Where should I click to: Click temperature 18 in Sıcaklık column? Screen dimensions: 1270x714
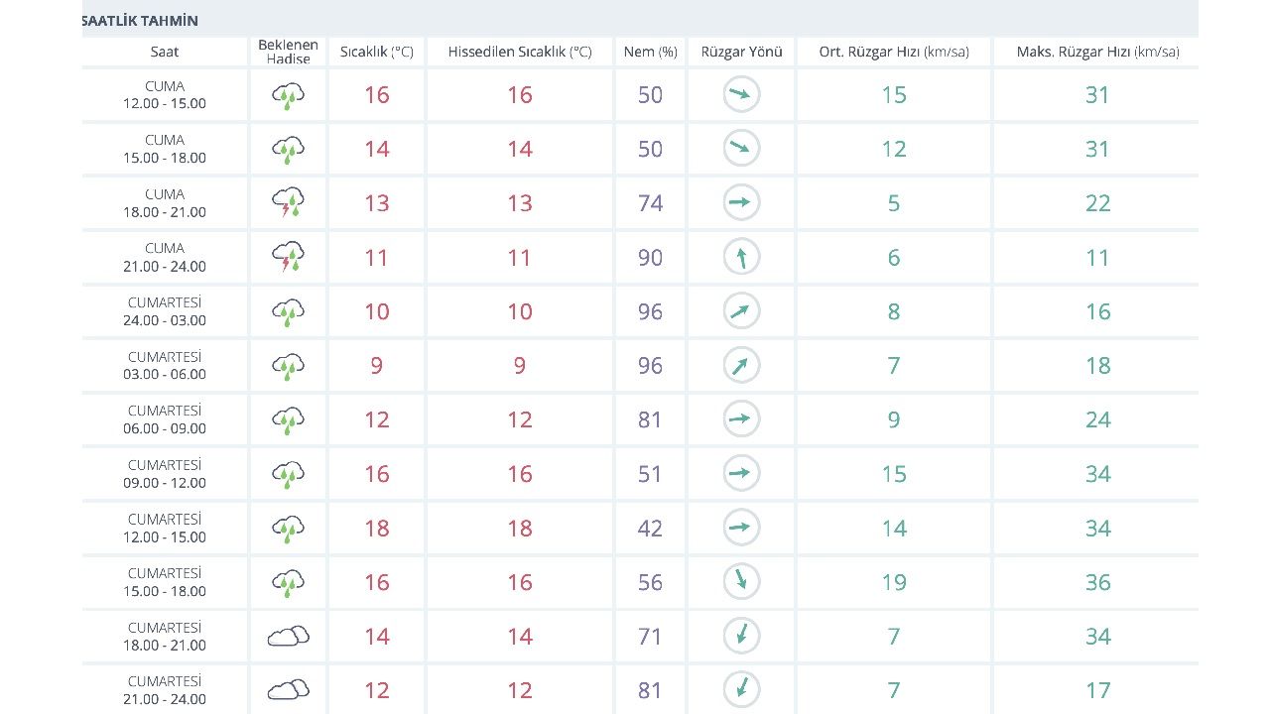tap(377, 529)
